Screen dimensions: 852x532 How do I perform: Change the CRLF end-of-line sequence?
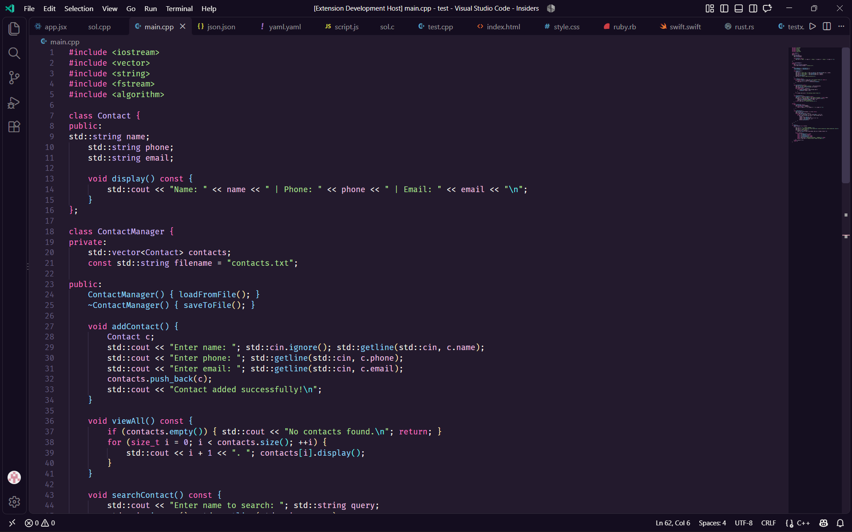(x=769, y=523)
